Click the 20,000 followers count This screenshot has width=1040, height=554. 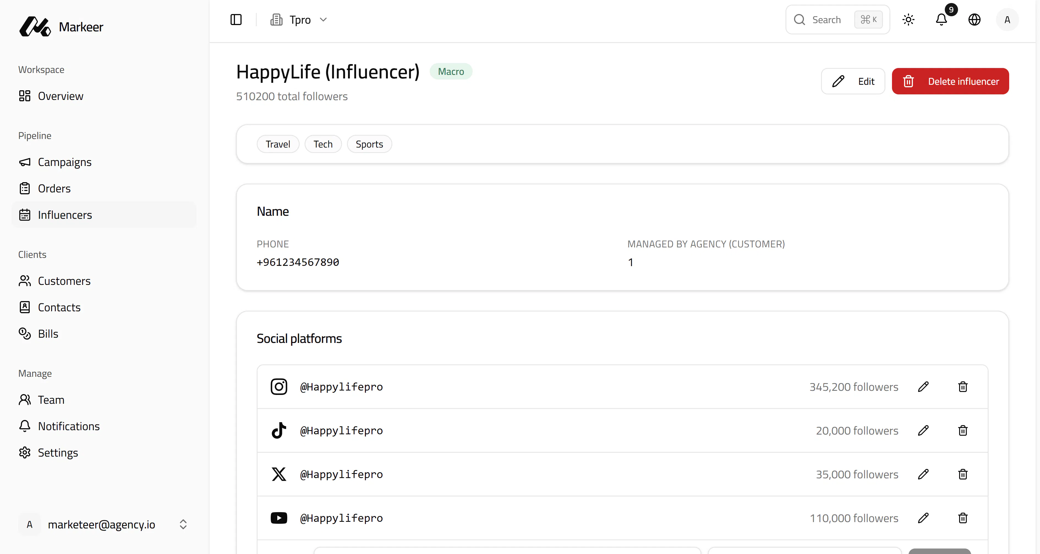[x=857, y=430]
